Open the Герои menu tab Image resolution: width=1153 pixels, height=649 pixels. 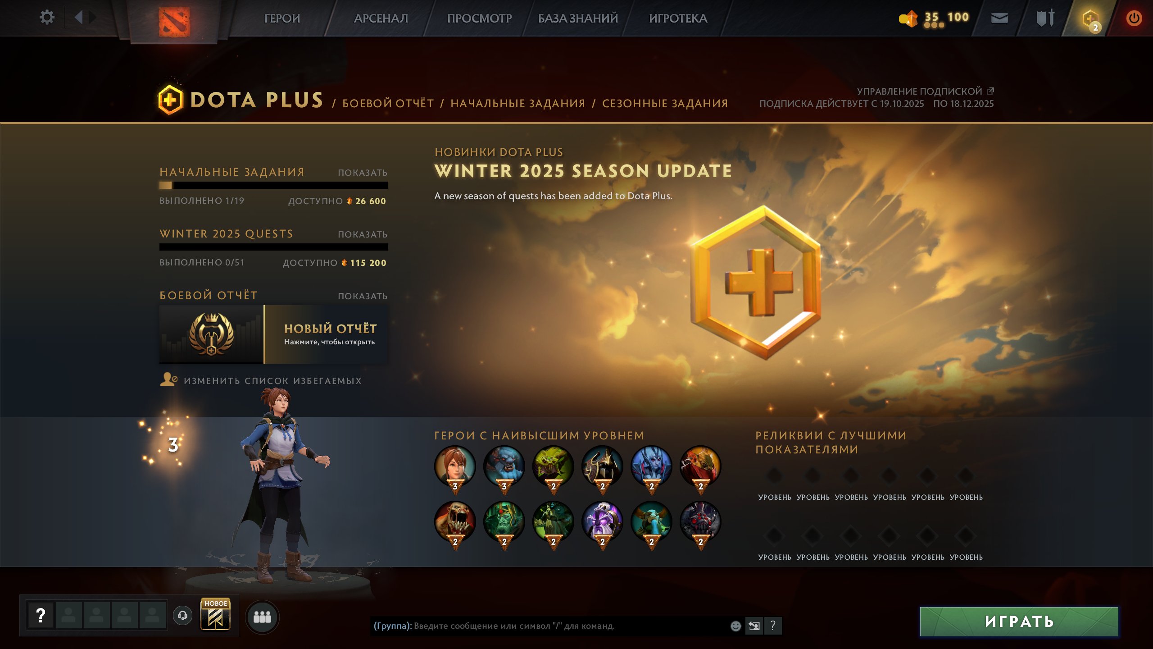pyautogui.click(x=282, y=18)
